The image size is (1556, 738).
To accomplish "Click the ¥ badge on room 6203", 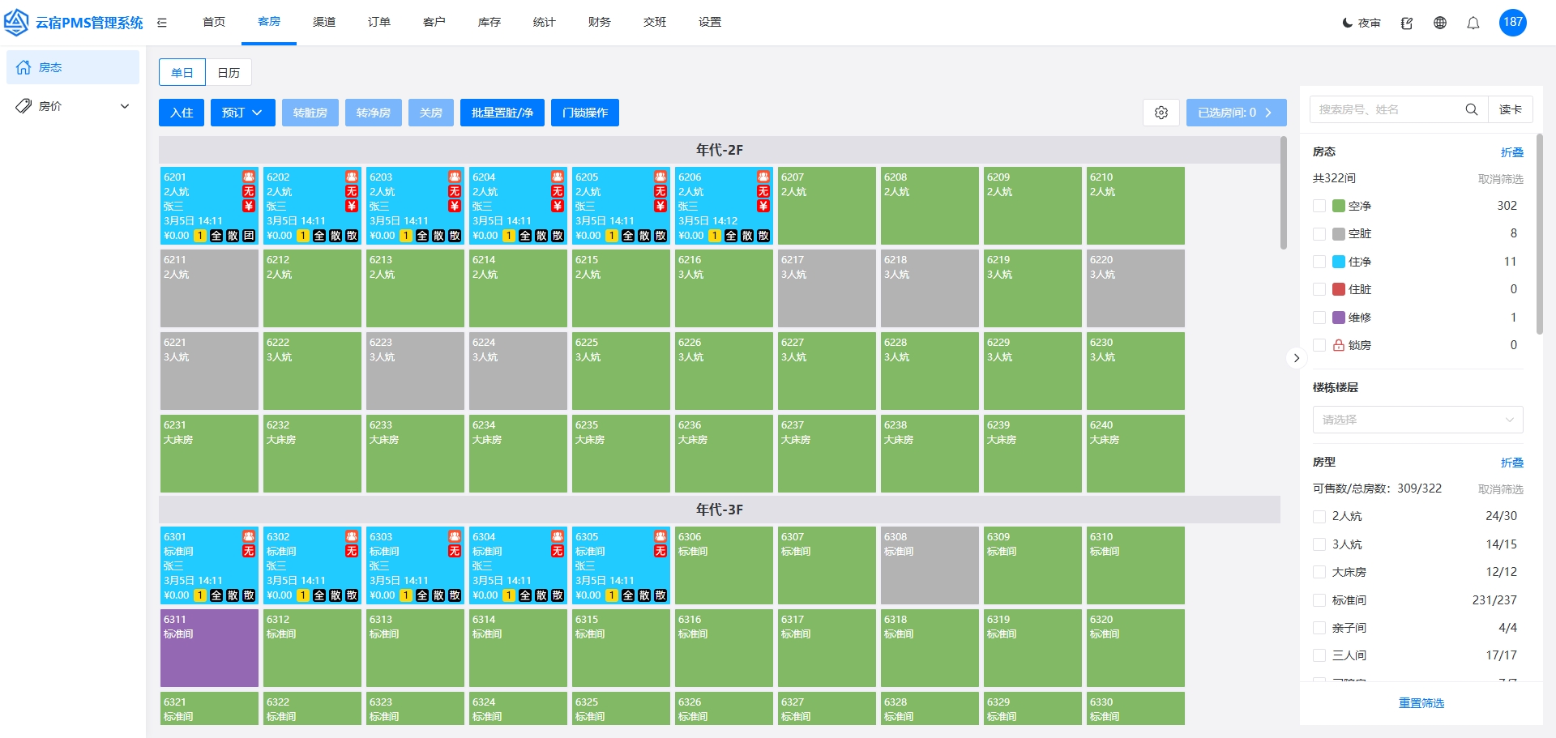I will point(455,206).
